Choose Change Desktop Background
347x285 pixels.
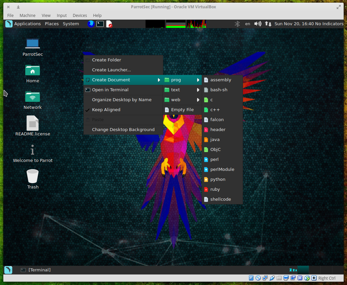123,130
